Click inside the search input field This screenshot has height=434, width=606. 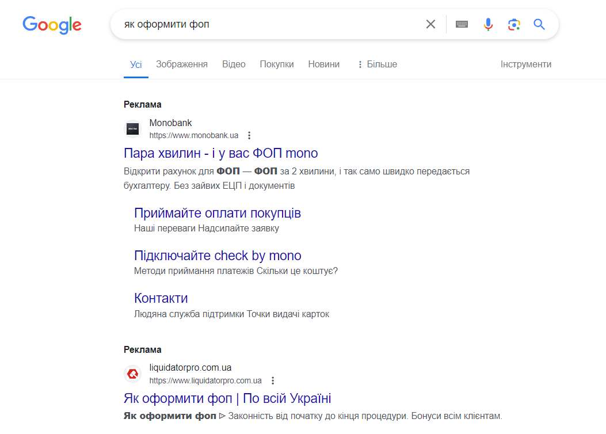pyautogui.click(x=259, y=24)
